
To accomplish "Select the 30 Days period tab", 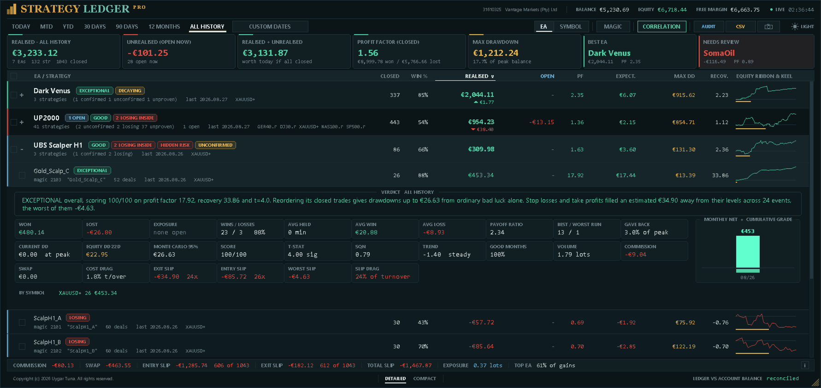I will click(95, 27).
